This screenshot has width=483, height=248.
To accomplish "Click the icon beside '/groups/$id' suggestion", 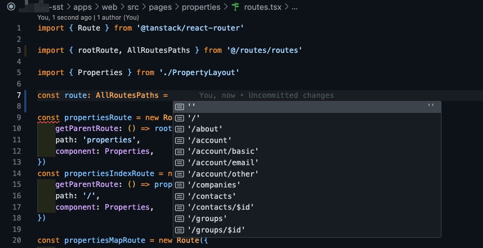I will click(180, 230).
